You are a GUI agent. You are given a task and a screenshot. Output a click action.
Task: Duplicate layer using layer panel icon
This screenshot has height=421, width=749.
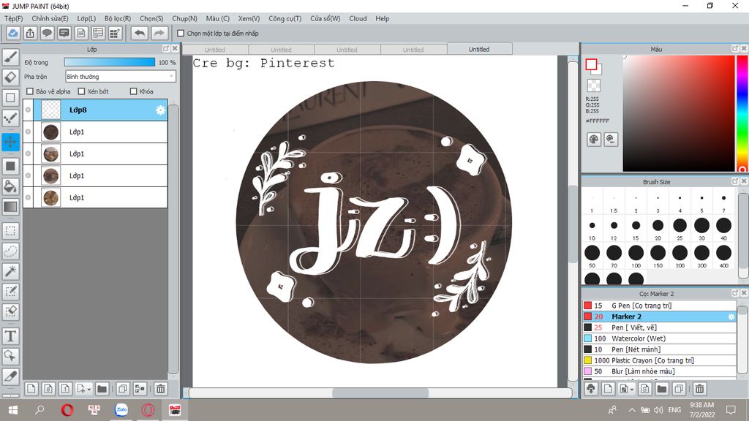[122, 389]
